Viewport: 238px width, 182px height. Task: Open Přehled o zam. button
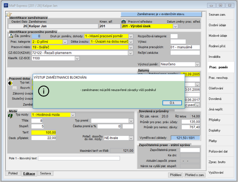point(195,175)
